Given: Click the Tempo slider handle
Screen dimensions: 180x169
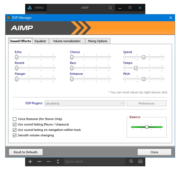Looking at the screenshot, I should (135, 68).
